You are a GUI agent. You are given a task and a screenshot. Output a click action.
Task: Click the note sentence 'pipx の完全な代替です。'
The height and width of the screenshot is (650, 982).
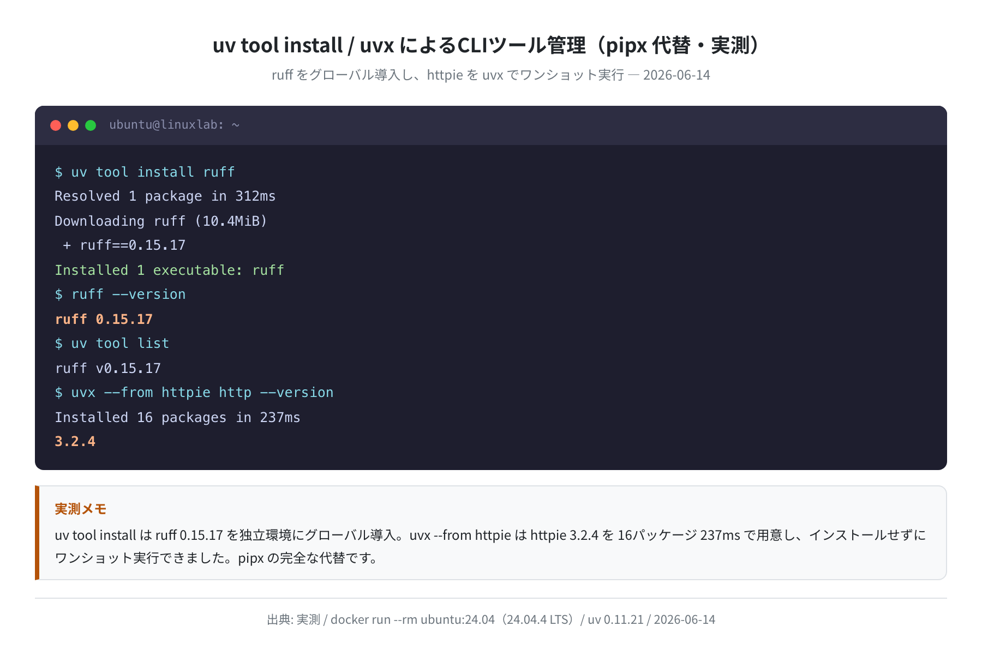pyautogui.click(x=309, y=558)
